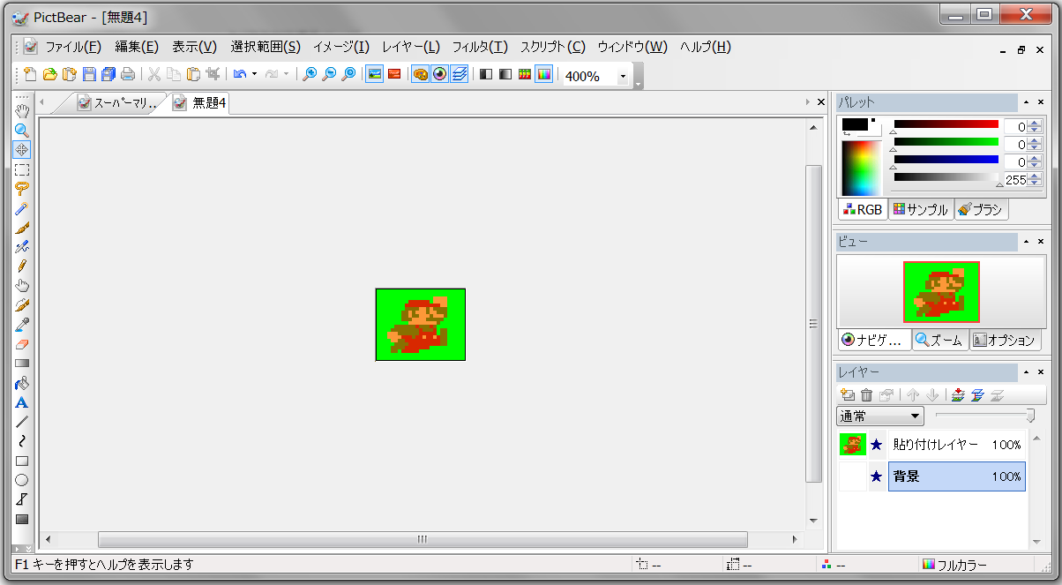The height and width of the screenshot is (585, 1062).
Task: Add a new layer in layer panel
Action: [x=848, y=395]
